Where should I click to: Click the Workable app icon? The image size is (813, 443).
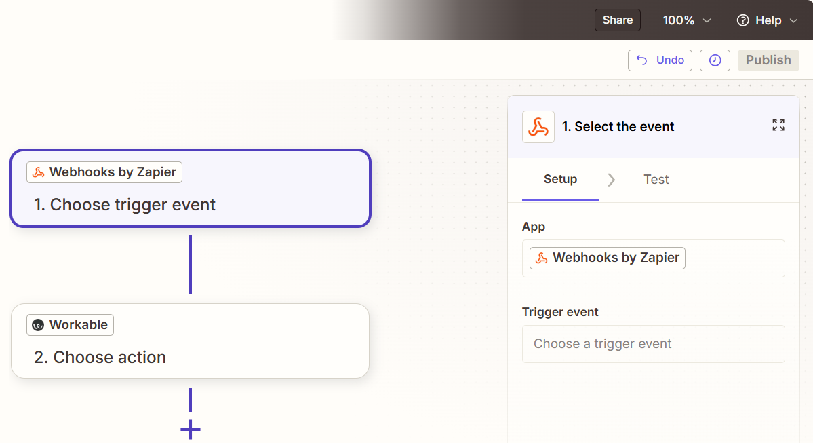38,325
